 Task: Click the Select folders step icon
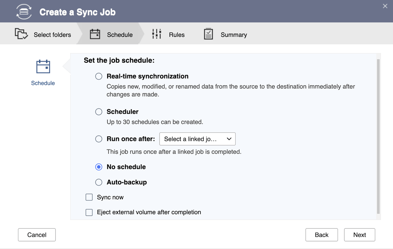click(21, 34)
